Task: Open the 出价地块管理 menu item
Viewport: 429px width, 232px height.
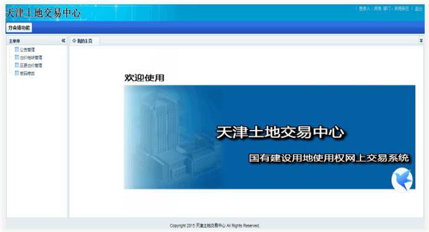Action: pyautogui.click(x=31, y=58)
